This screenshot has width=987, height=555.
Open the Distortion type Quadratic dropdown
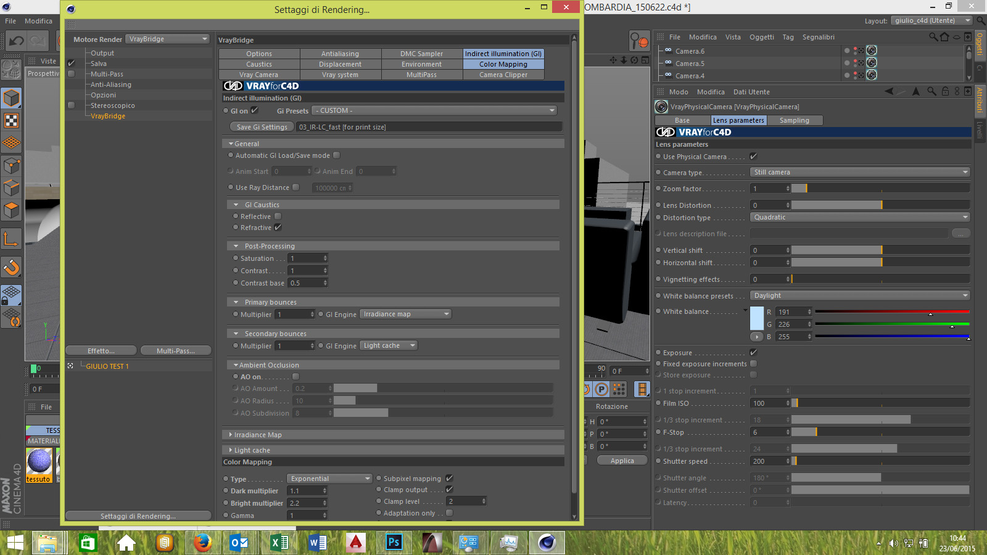[x=860, y=217]
